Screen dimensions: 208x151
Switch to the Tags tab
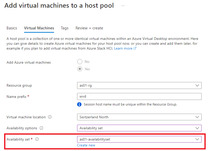pos(65,28)
